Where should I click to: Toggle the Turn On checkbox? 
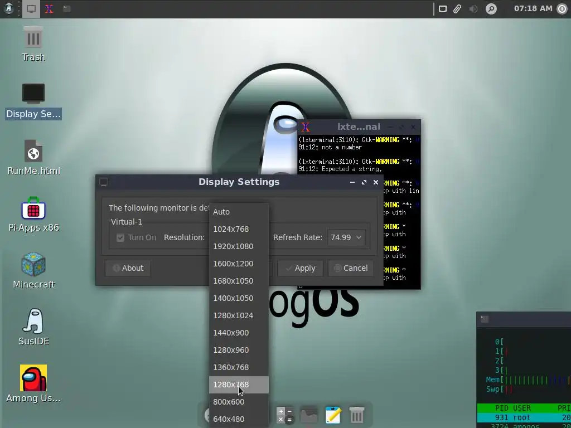(x=120, y=237)
